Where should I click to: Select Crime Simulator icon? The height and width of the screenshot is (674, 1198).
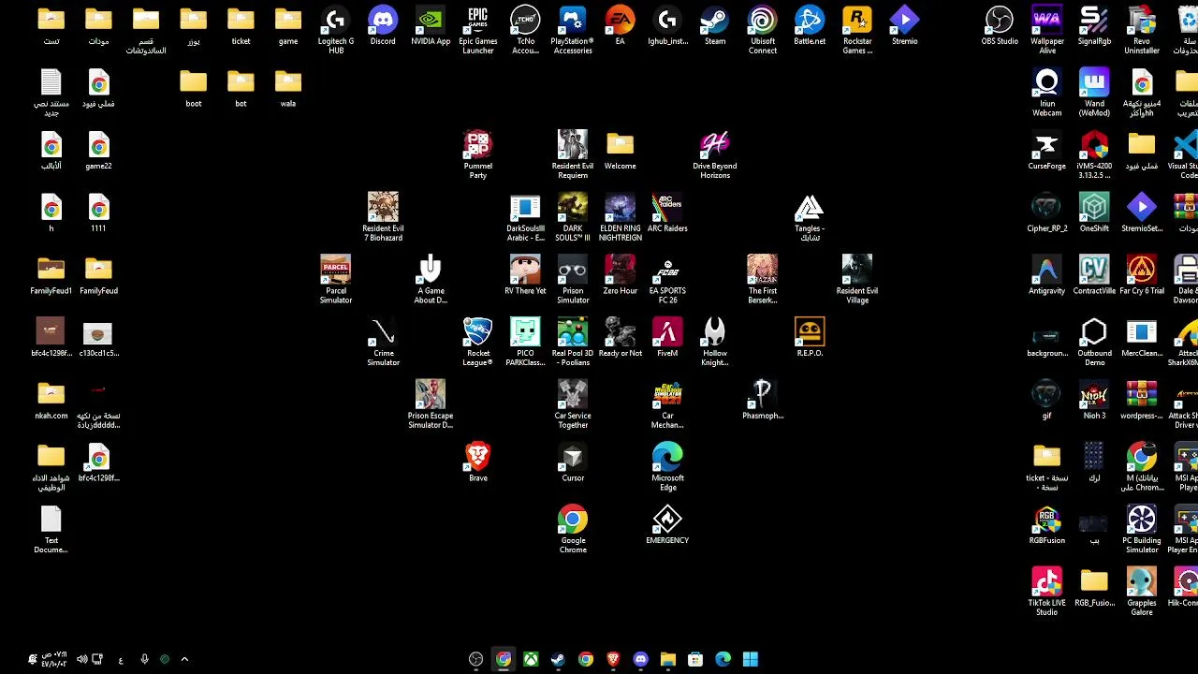coord(383,342)
